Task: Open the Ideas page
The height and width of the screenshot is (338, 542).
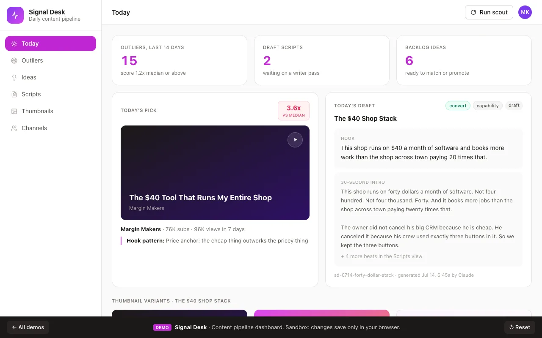Action: [50, 77]
